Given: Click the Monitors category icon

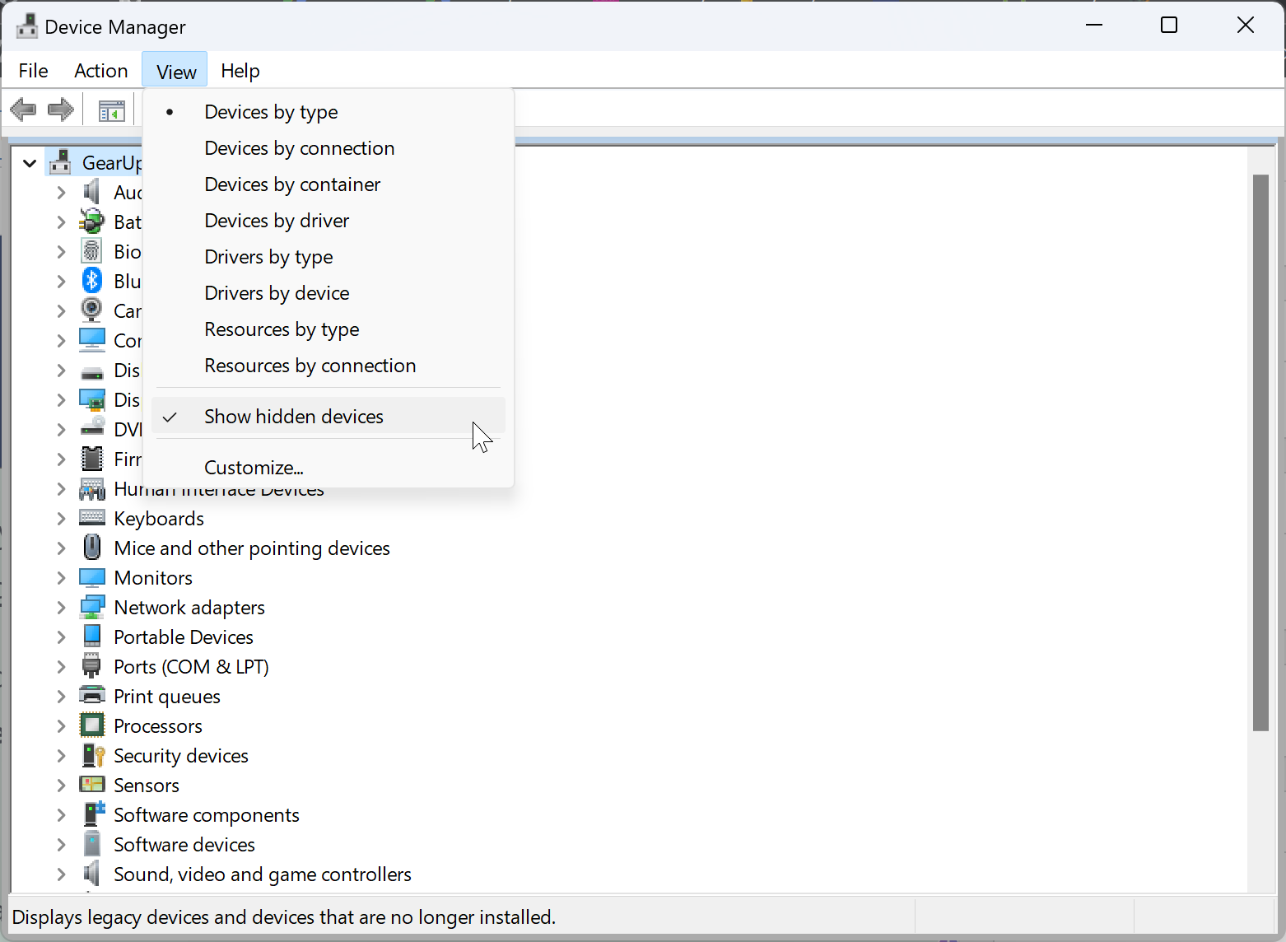Looking at the screenshot, I should 91,577.
